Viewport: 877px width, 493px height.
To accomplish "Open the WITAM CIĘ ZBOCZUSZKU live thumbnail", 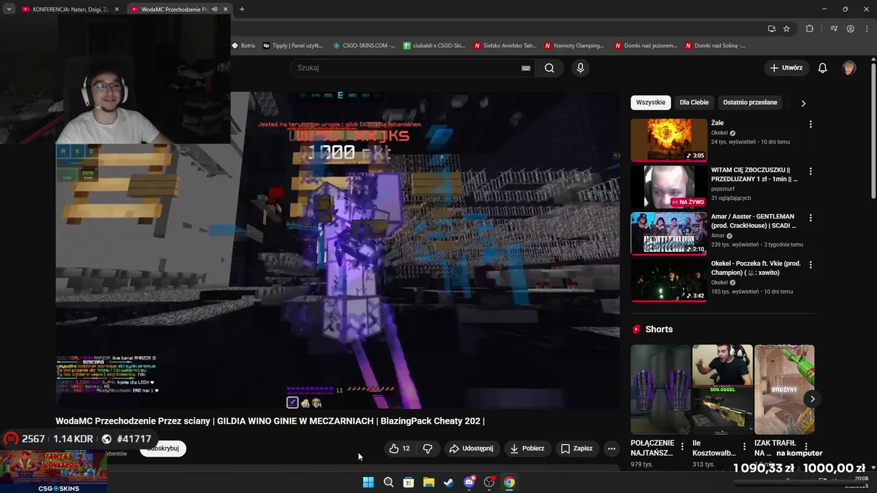I will (669, 186).
